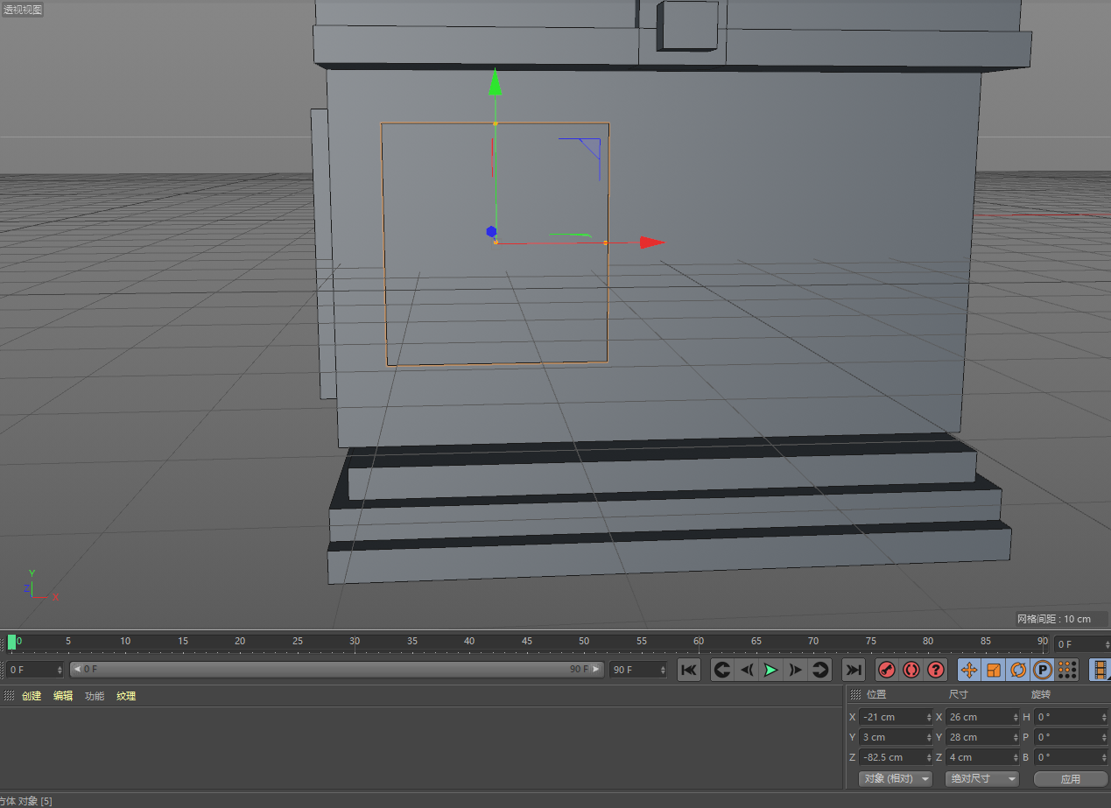The height and width of the screenshot is (808, 1111).
Task: Click the green timeline playhead at frame 0
Action: [11, 642]
